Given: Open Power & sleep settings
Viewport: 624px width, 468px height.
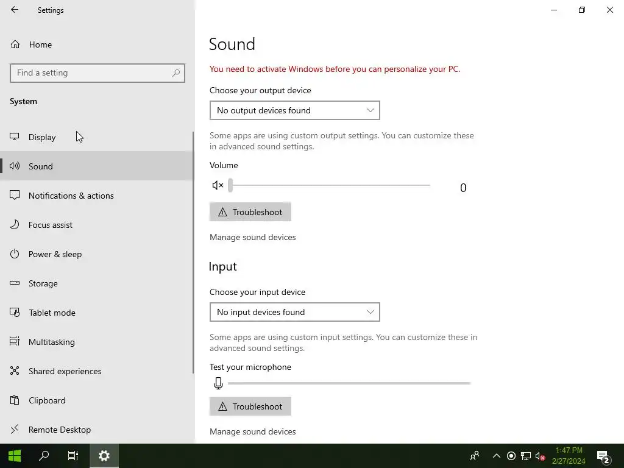Looking at the screenshot, I should 96,254.
